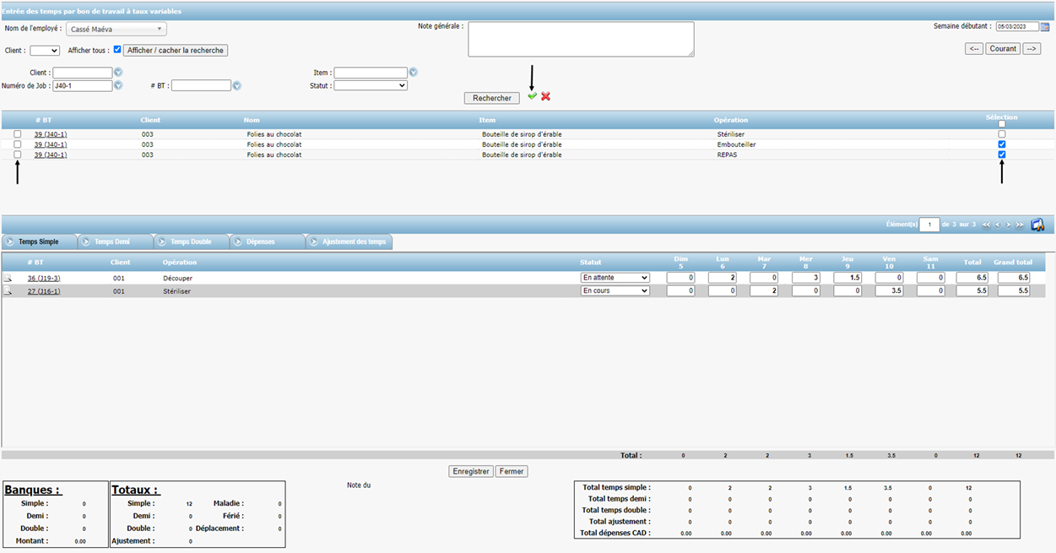Open the Nom de l'employé dropdown

pyautogui.click(x=116, y=30)
